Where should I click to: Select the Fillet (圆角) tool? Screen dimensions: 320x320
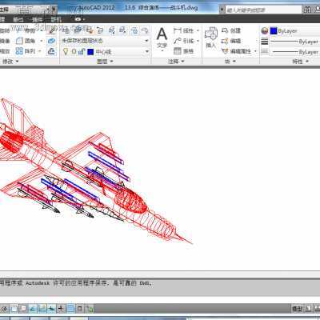click(x=26, y=41)
